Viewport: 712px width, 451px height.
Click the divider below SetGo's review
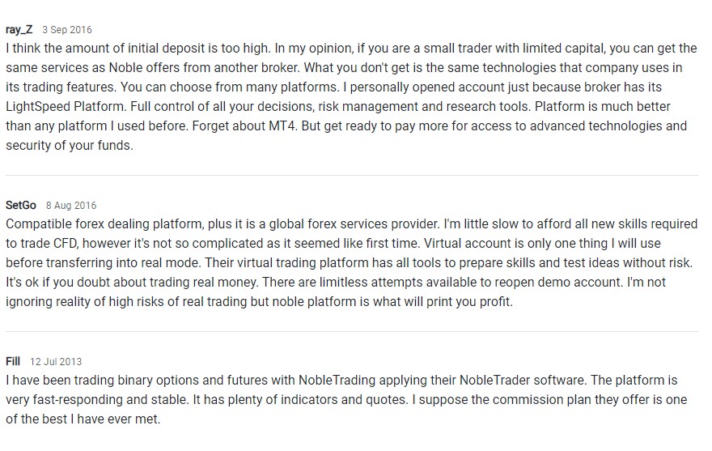(351, 331)
